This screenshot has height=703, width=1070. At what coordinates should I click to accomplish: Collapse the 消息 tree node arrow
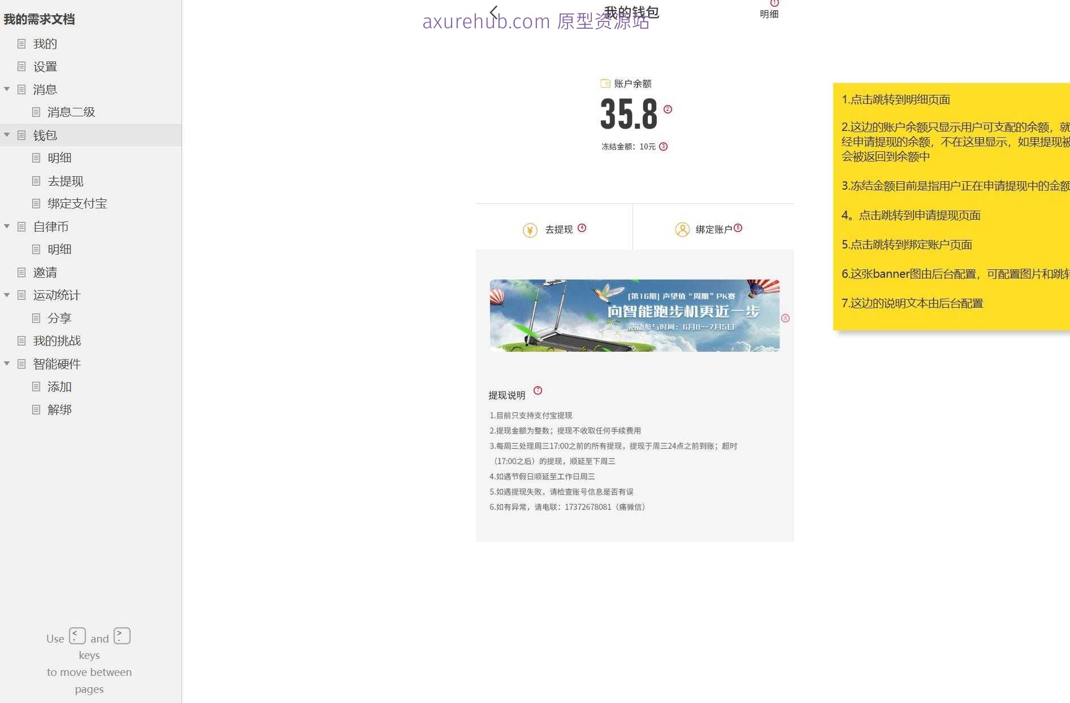tap(7, 89)
